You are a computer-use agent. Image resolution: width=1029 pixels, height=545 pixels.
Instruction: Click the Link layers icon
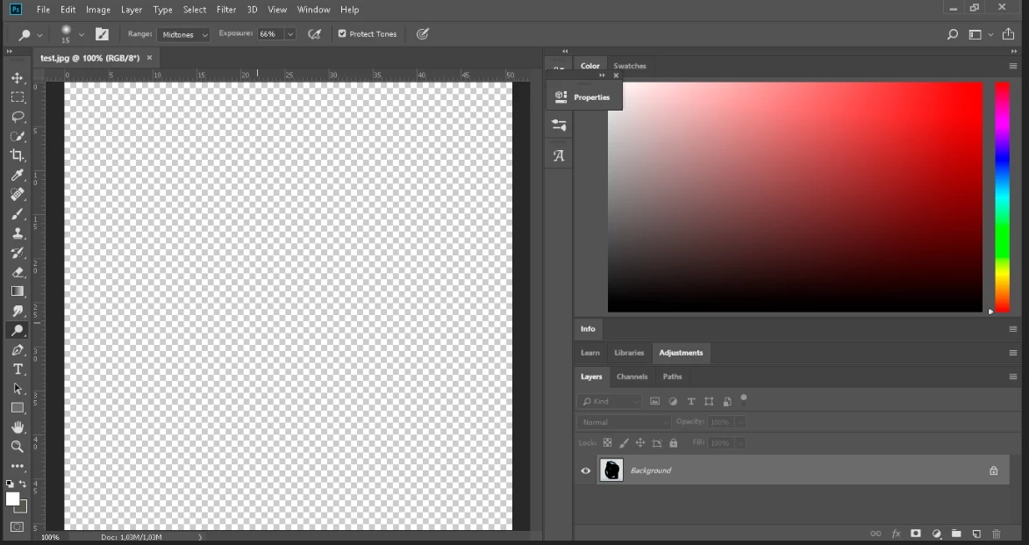(875, 534)
